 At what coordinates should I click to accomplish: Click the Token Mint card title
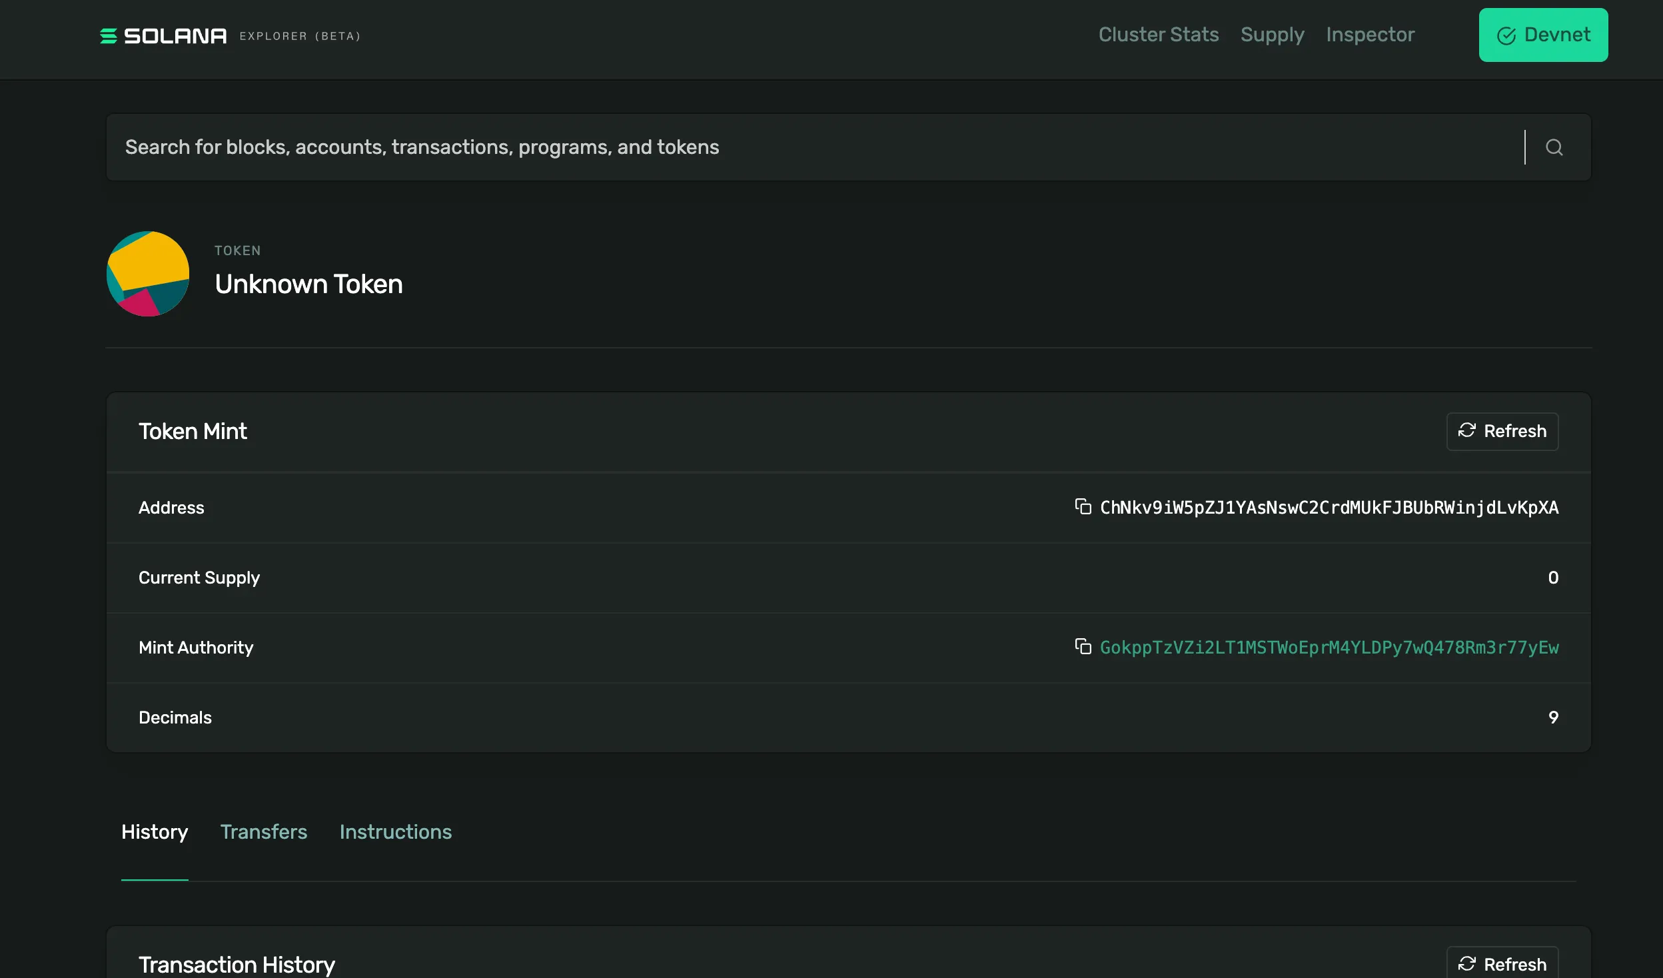pyautogui.click(x=193, y=432)
